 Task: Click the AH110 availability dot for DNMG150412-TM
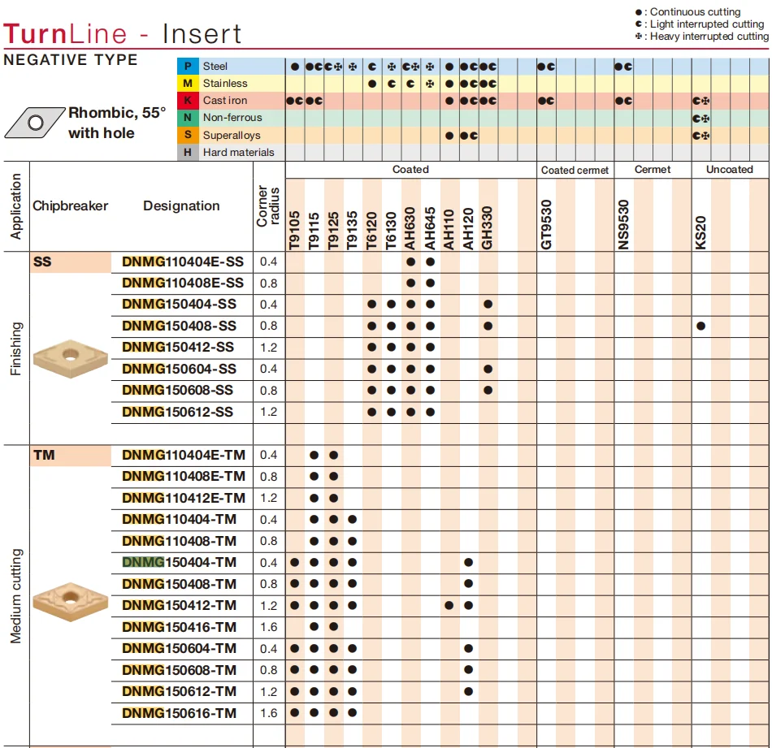point(449,605)
